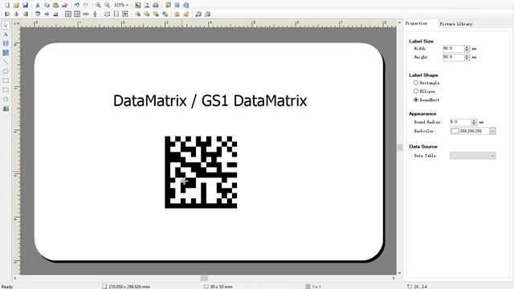Adjust Round Radius with spinner arrows
Screen dimensions: 514x289
point(474,122)
